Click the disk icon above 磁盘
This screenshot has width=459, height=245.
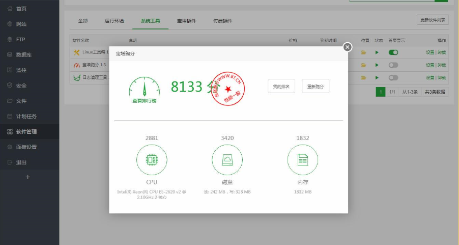pyautogui.click(x=227, y=160)
